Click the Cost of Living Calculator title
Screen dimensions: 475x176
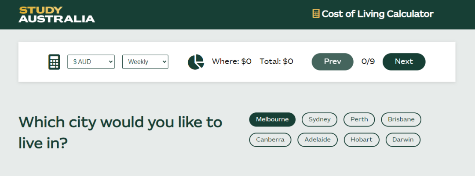(x=377, y=14)
